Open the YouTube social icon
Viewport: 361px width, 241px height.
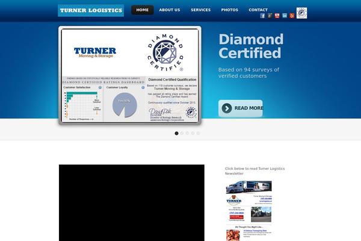click(277, 16)
